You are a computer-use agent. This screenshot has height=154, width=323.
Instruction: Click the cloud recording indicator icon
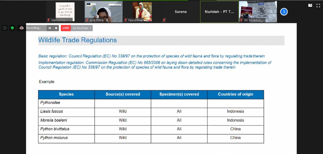pos(22,28)
